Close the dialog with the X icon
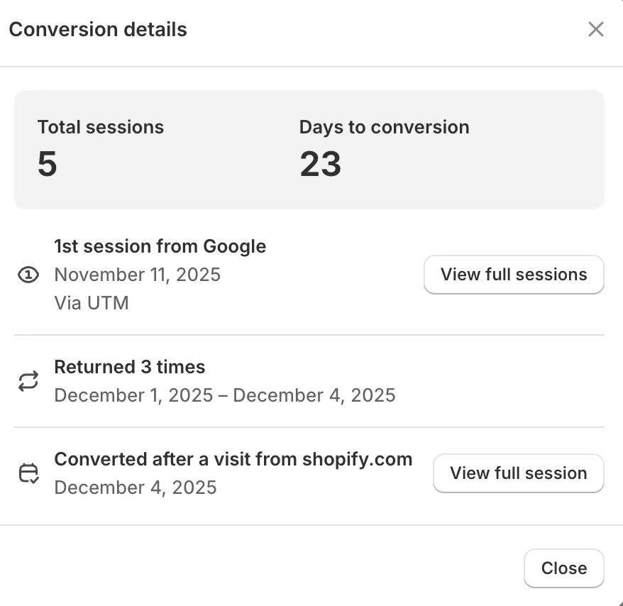 pos(595,29)
